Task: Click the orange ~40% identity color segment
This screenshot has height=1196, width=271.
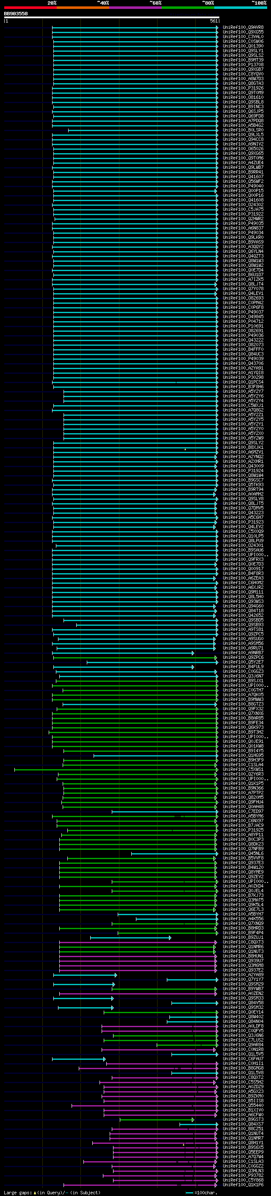Action: [83, 8]
